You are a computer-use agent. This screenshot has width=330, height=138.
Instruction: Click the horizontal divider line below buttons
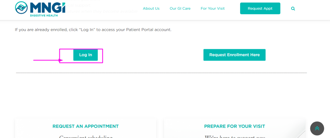[161, 73]
